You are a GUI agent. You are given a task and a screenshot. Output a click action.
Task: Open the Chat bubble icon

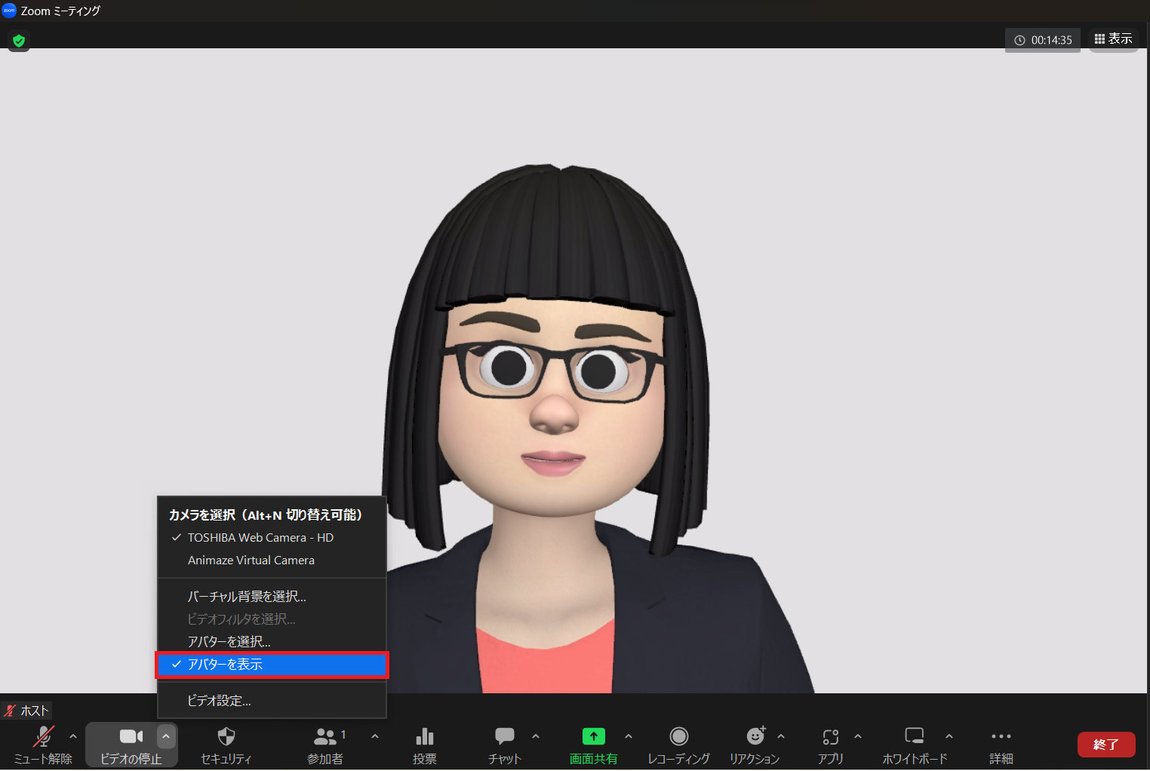(x=504, y=744)
